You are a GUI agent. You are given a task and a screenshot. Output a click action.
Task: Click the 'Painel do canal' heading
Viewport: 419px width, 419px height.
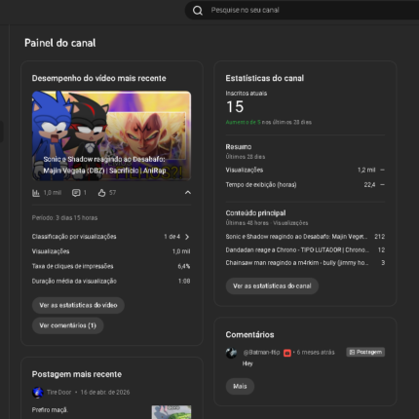click(60, 43)
